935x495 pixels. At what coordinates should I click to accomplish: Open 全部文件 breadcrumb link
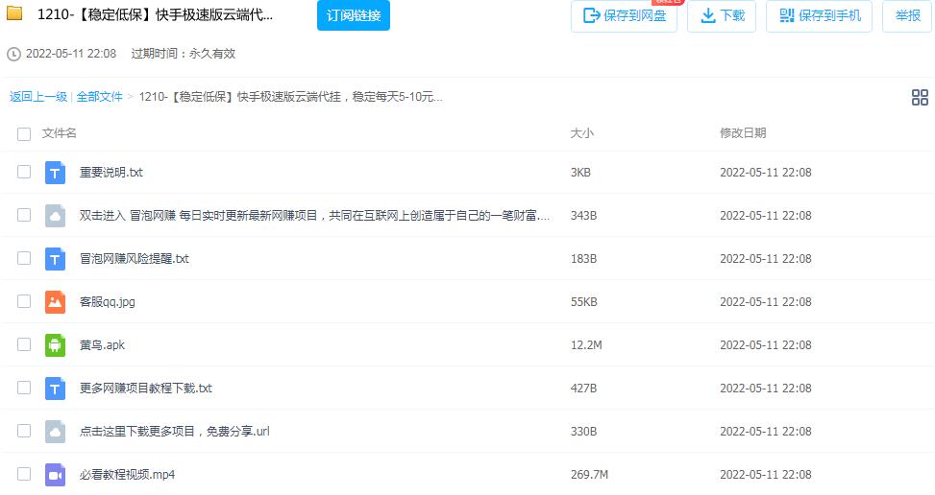[99, 97]
